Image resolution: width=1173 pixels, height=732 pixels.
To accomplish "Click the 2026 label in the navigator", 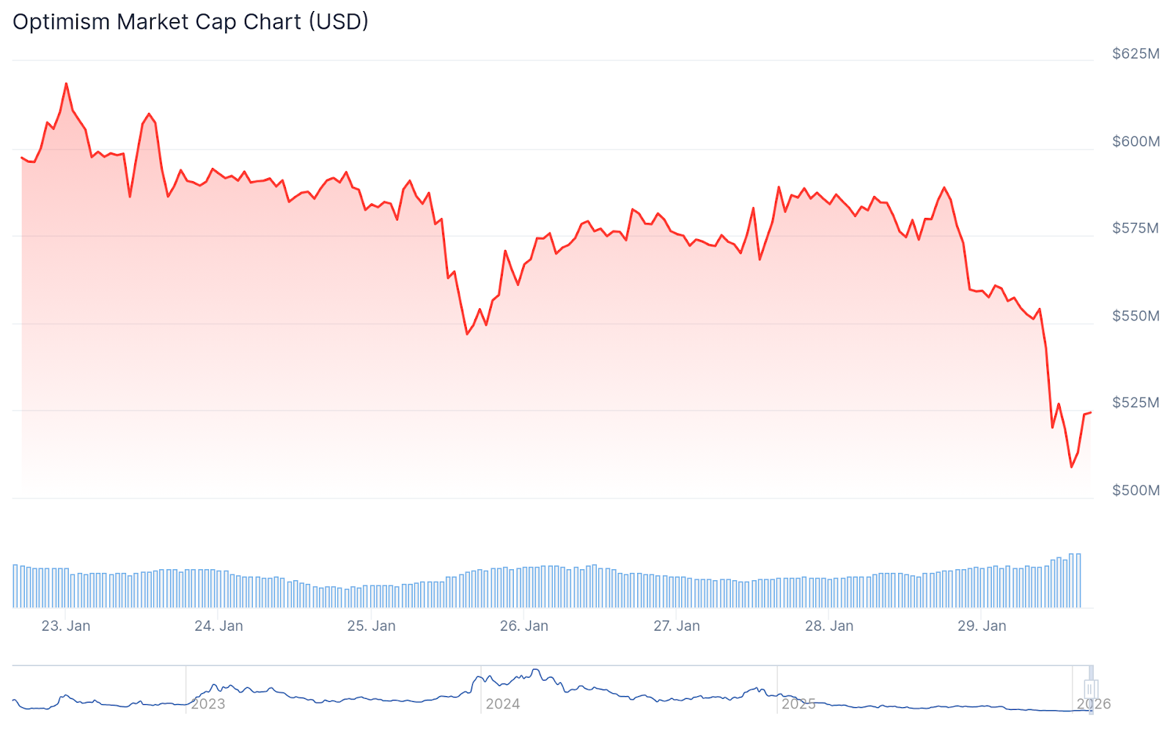I will pyautogui.click(x=1094, y=704).
